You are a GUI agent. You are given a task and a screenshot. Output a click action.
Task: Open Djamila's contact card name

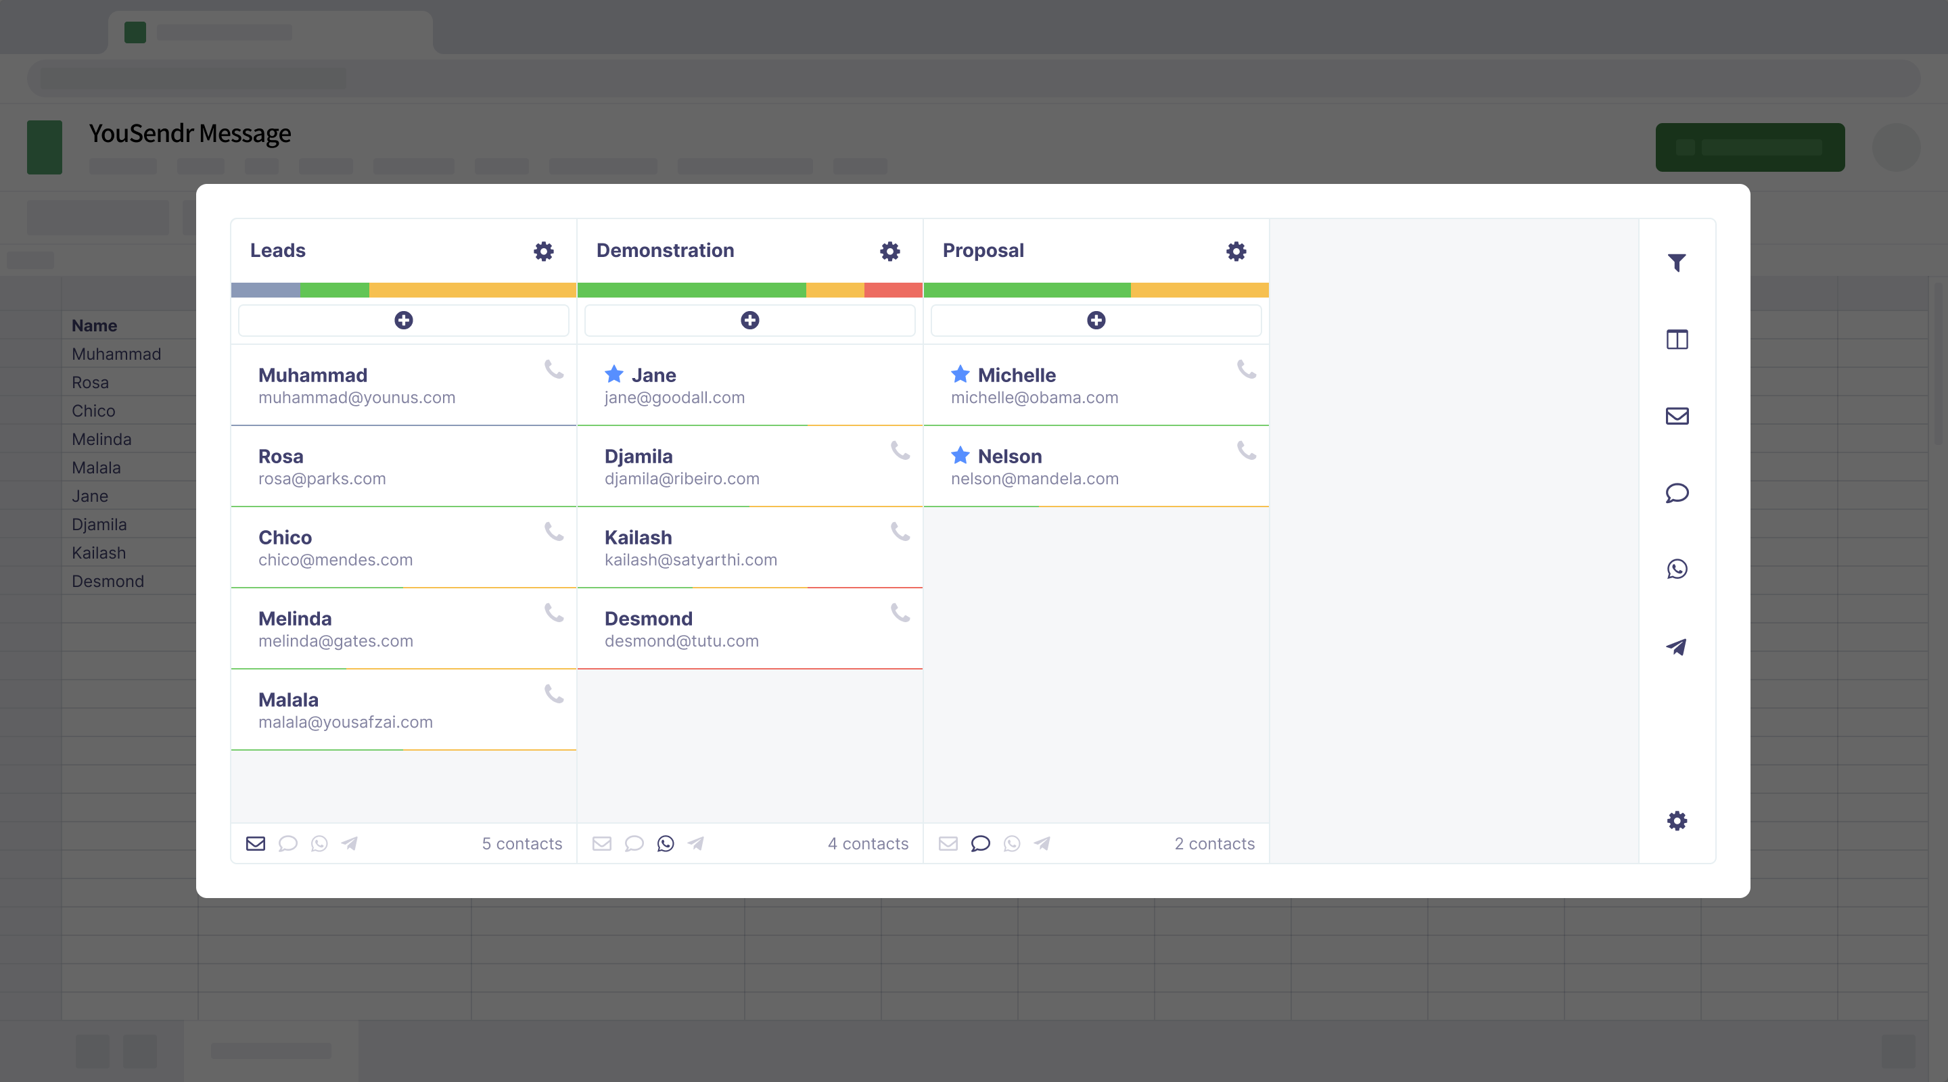(639, 456)
